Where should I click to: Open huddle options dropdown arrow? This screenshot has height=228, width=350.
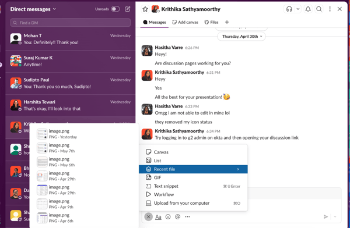pos(298,9)
